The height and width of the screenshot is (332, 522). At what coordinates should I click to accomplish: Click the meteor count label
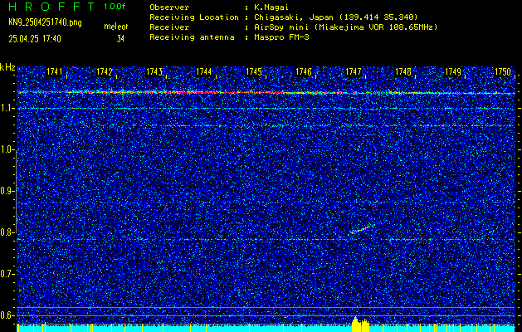[116, 27]
